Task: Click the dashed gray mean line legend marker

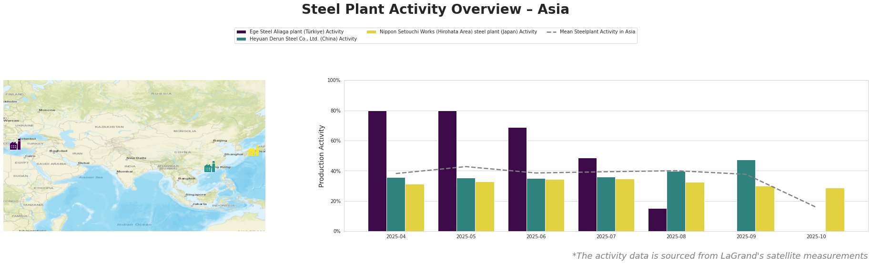Action: click(551, 32)
